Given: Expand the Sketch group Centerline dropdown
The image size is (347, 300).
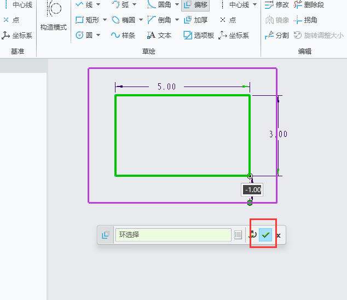Looking at the screenshot, I should point(255,4).
